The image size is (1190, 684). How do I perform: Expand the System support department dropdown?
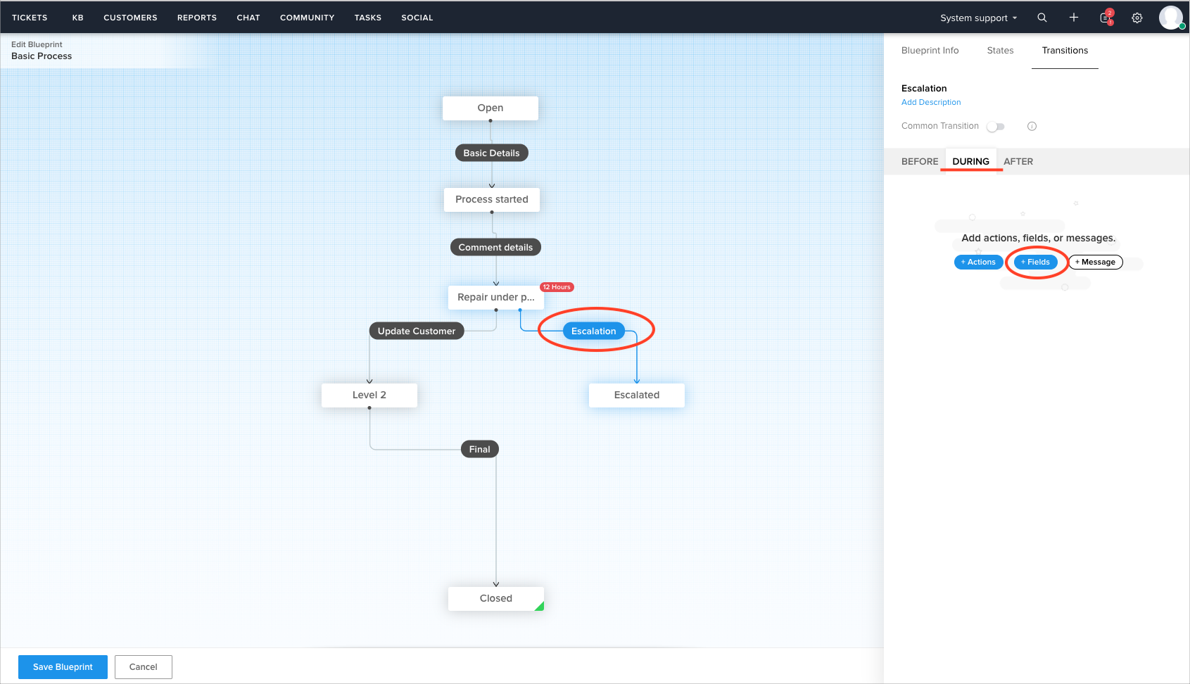point(978,18)
